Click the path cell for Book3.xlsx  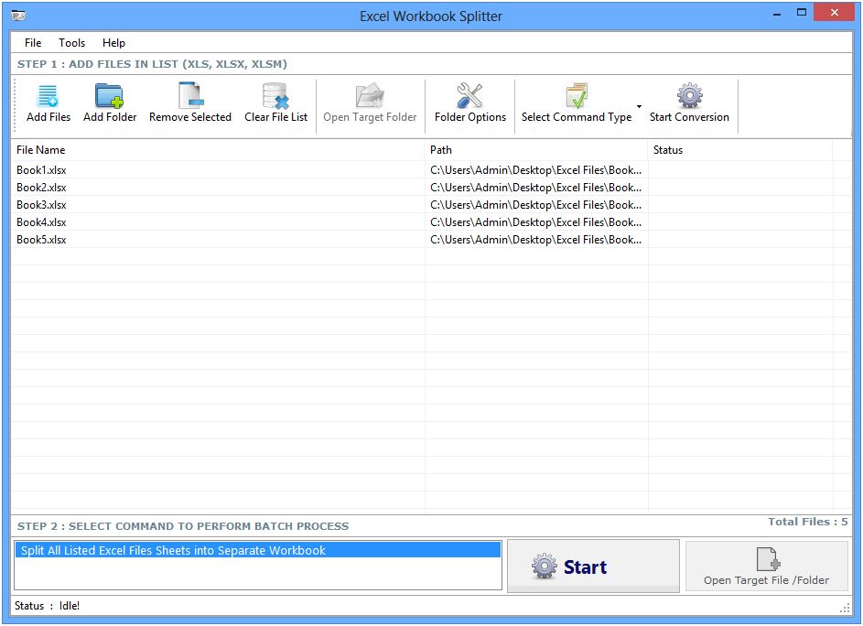click(536, 205)
